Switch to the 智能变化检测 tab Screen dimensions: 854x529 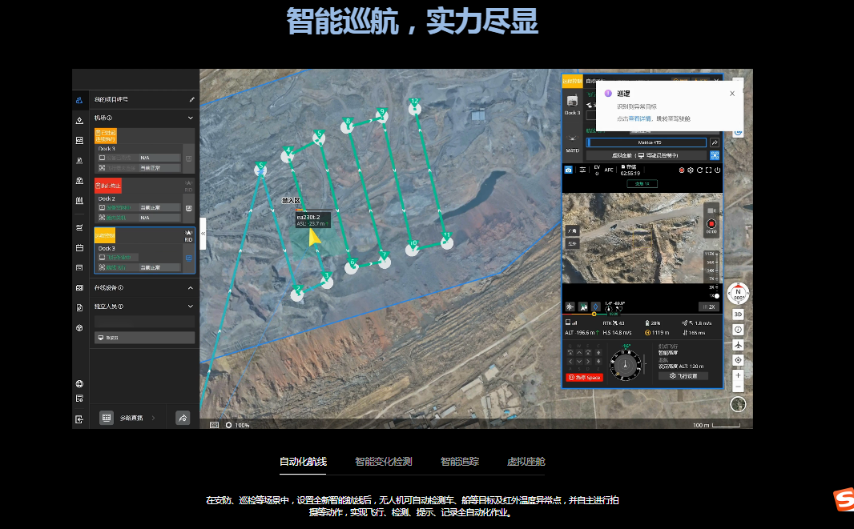pyautogui.click(x=384, y=462)
